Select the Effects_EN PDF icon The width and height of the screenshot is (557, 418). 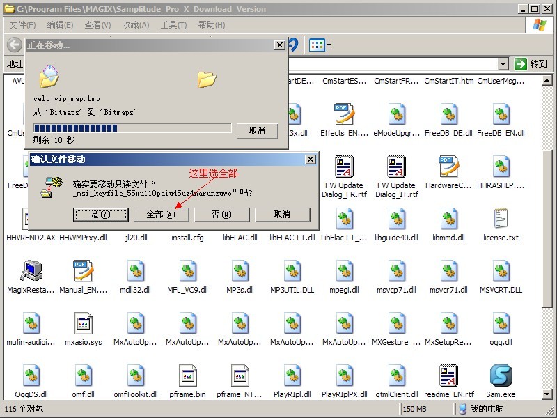344,114
